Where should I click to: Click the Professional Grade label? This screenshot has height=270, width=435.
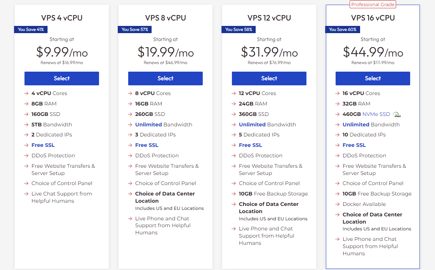(x=373, y=5)
